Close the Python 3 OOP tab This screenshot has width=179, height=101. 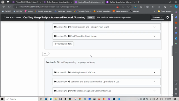(40, 2)
